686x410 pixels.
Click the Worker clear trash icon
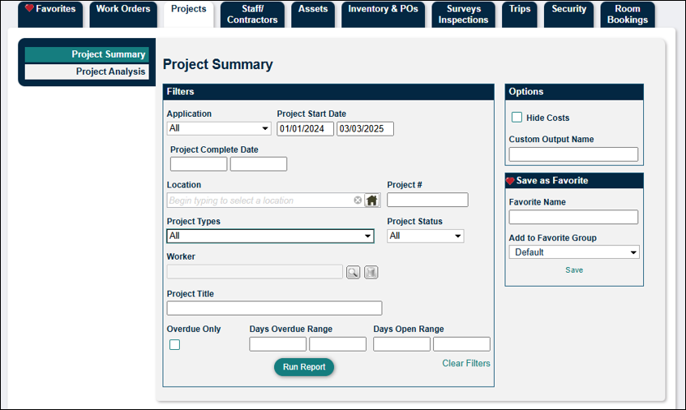point(371,272)
